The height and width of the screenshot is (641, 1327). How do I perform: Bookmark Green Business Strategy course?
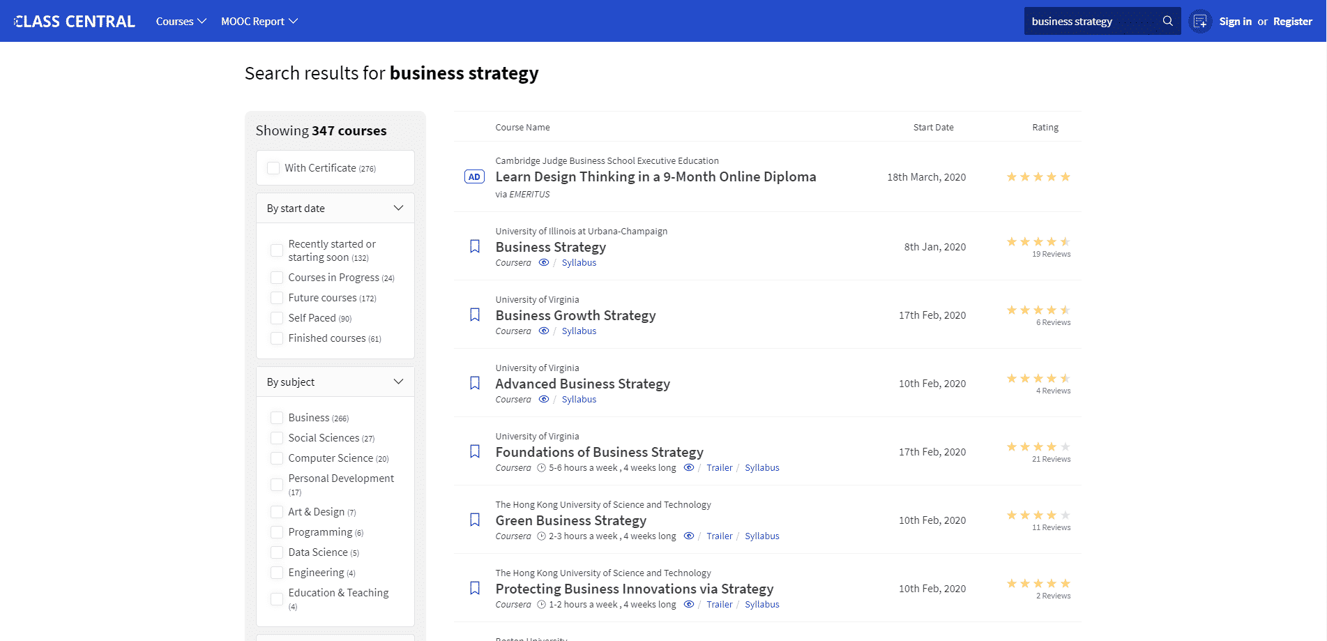click(x=475, y=520)
